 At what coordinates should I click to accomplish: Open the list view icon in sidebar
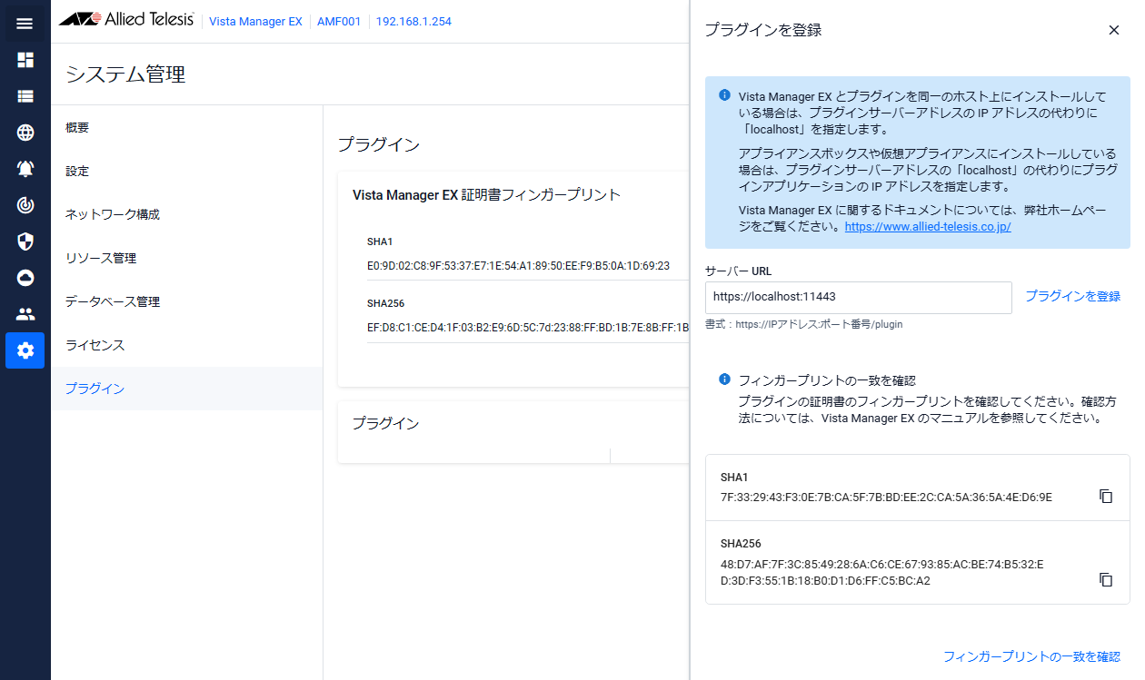(x=25, y=96)
